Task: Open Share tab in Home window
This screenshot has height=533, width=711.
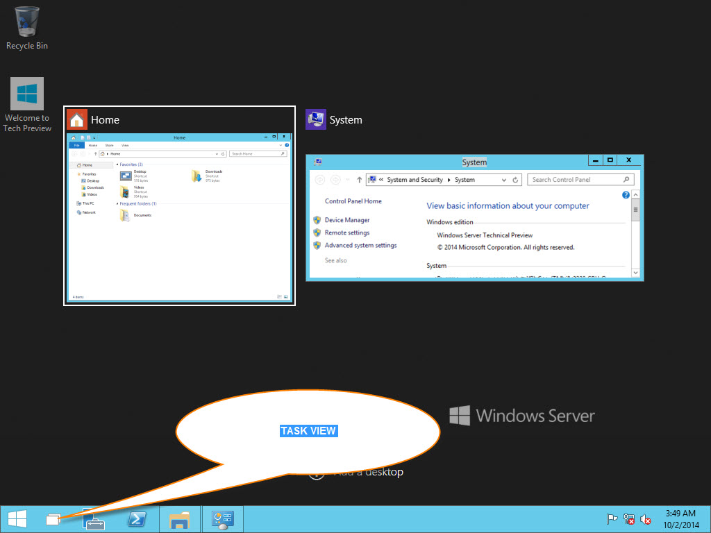Action: pyautogui.click(x=109, y=146)
